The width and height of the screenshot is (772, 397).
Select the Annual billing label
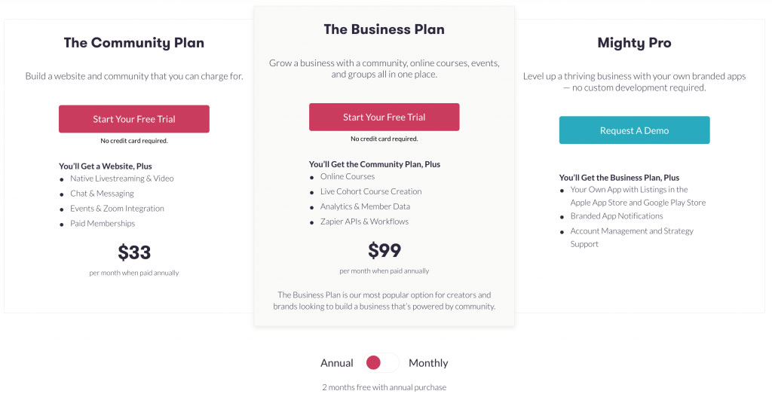[337, 363]
